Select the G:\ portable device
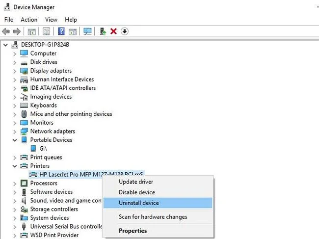 click(43, 149)
